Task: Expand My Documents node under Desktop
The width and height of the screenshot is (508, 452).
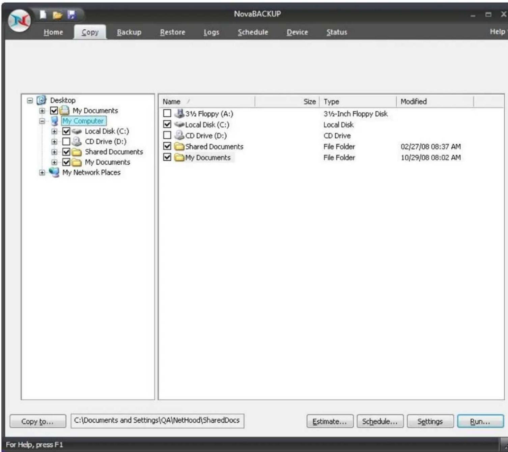Action: pyautogui.click(x=42, y=111)
